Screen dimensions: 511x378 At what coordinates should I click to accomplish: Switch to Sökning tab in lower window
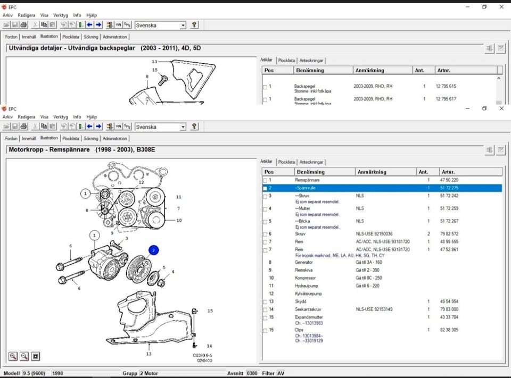[91, 139]
